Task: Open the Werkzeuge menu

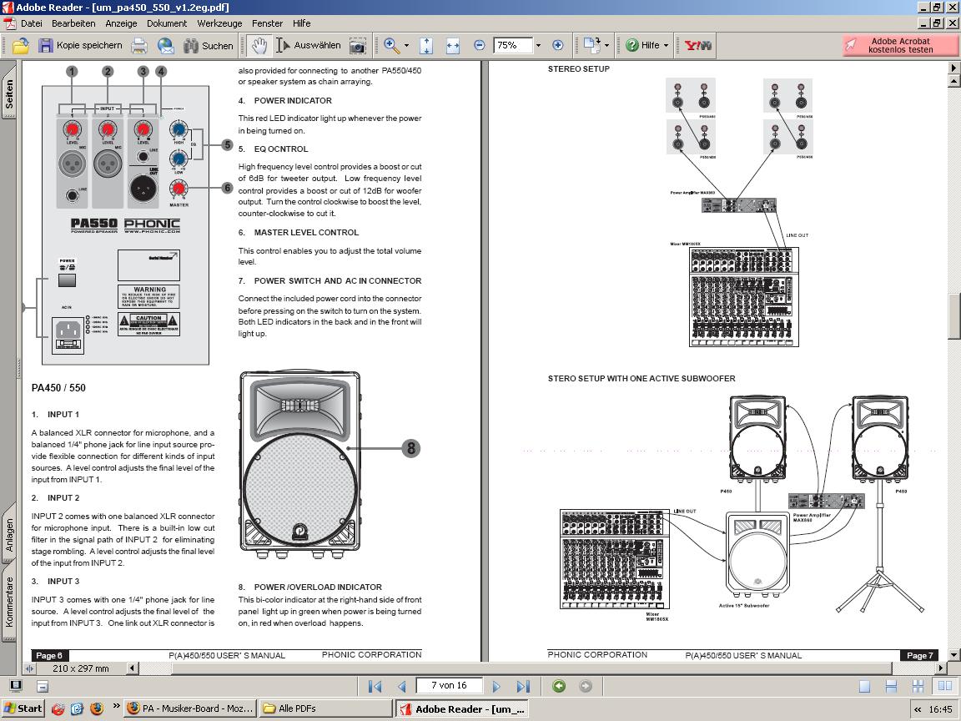Action: click(x=219, y=23)
